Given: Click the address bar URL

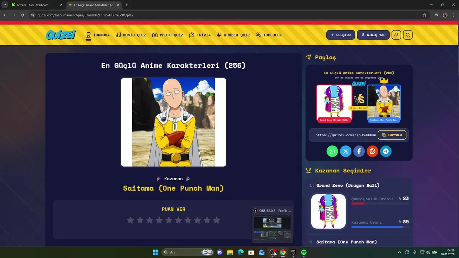Looking at the screenshot, I should pos(85,15).
